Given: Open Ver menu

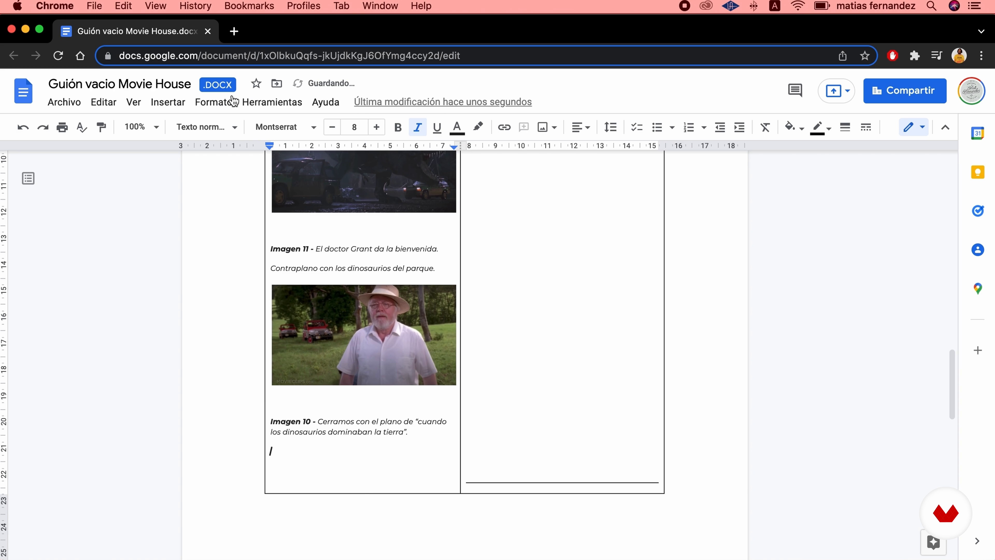Looking at the screenshot, I should click(x=133, y=102).
